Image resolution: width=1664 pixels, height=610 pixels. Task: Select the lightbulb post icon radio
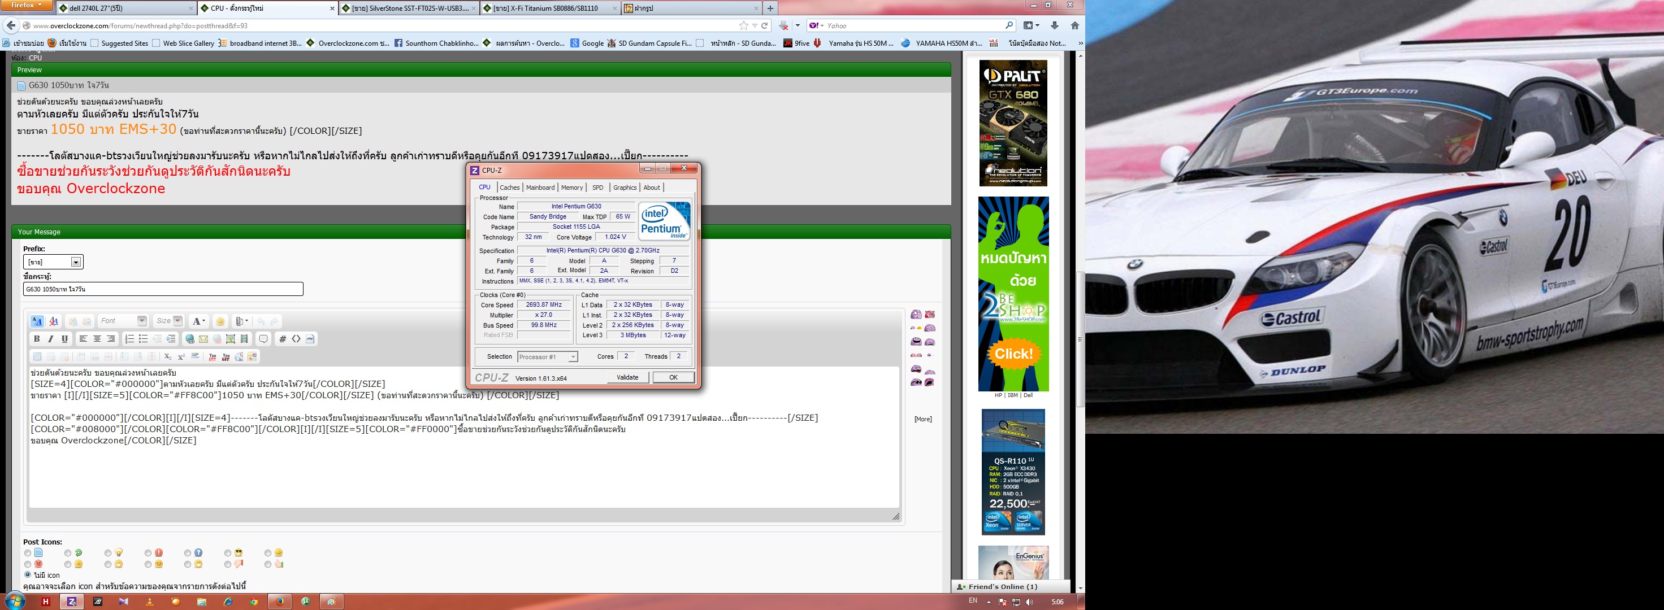(x=108, y=553)
